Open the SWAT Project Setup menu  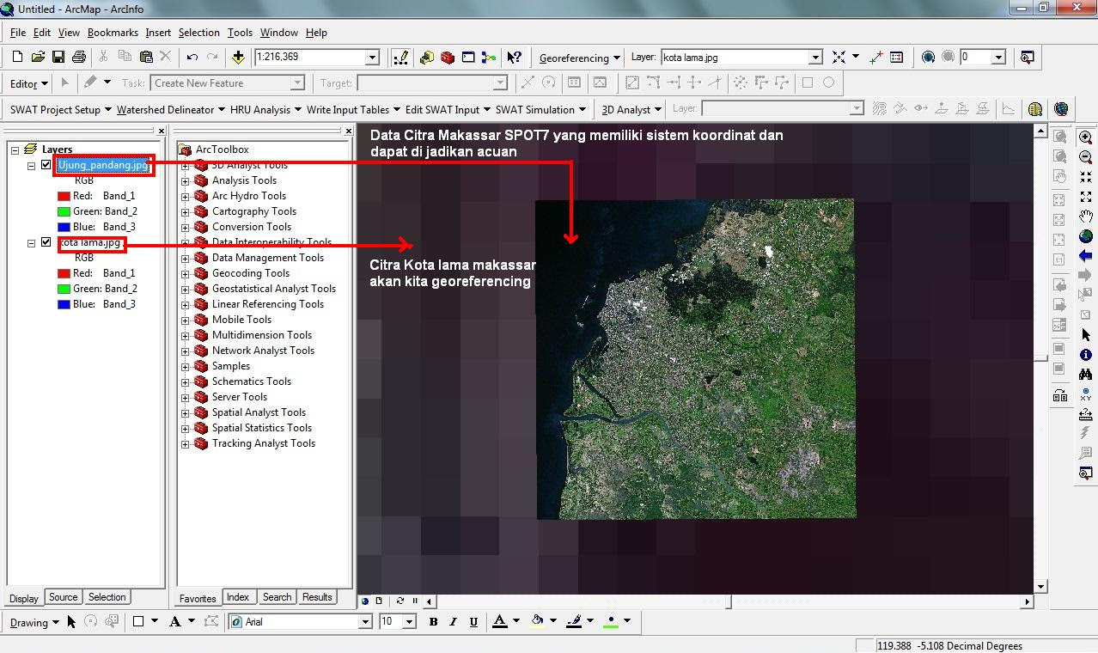[61, 110]
